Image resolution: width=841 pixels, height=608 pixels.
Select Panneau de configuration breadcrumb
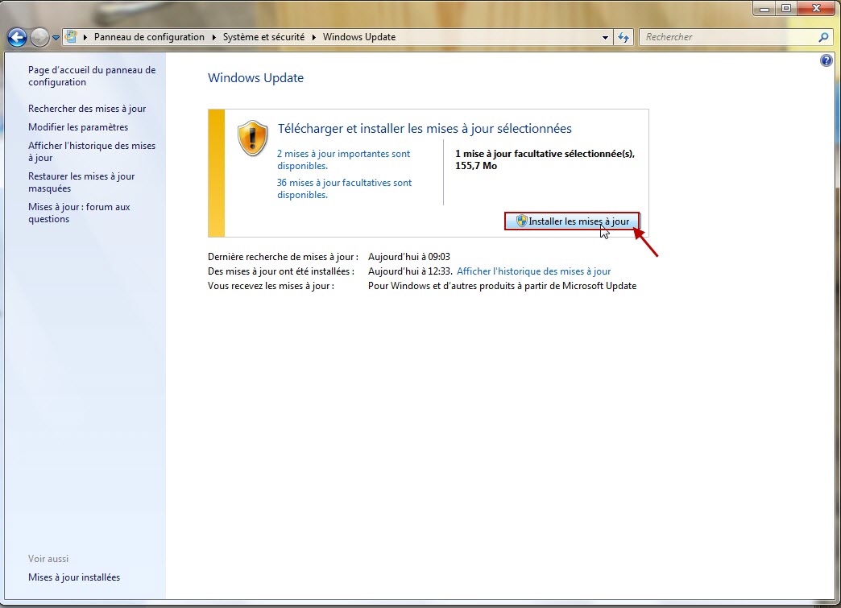(149, 37)
